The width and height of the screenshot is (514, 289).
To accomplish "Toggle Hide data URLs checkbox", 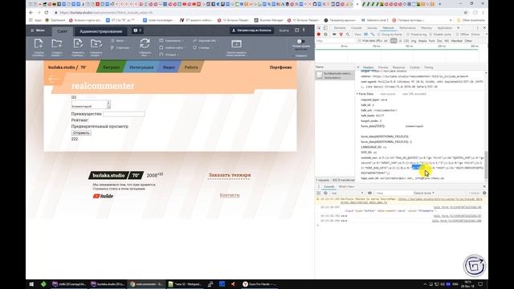I will [360, 41].
